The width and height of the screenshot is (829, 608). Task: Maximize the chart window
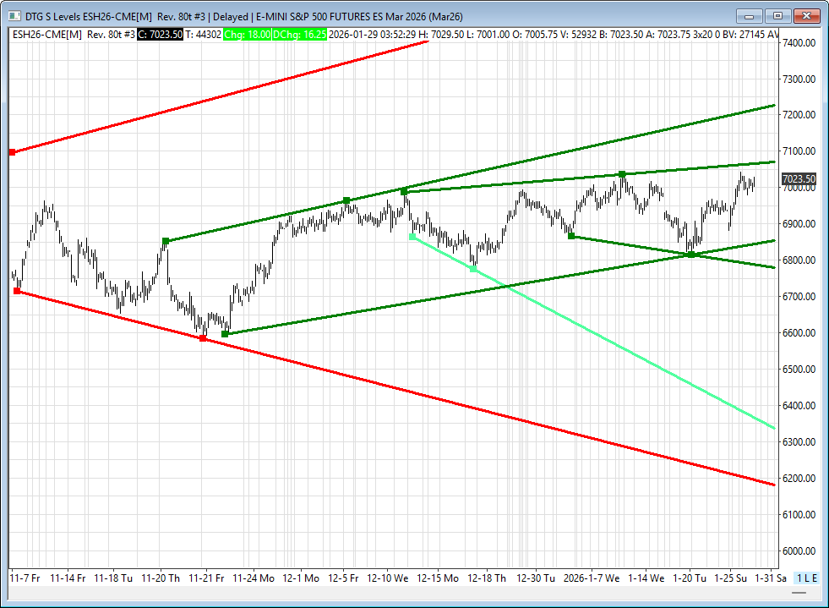[x=778, y=15]
